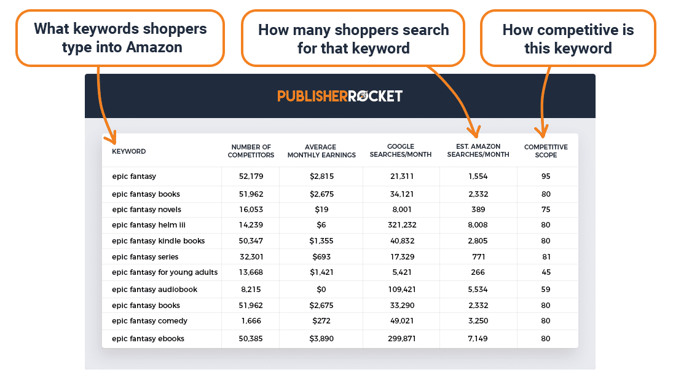
Task: Click the competitors value 8,215
Action: tap(251, 290)
